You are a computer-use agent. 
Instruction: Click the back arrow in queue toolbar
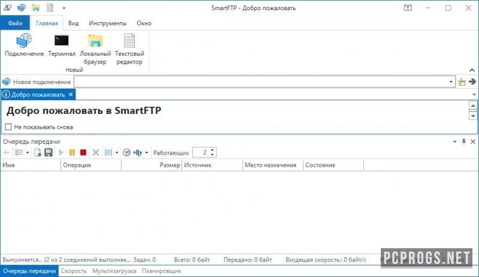(x=7, y=152)
